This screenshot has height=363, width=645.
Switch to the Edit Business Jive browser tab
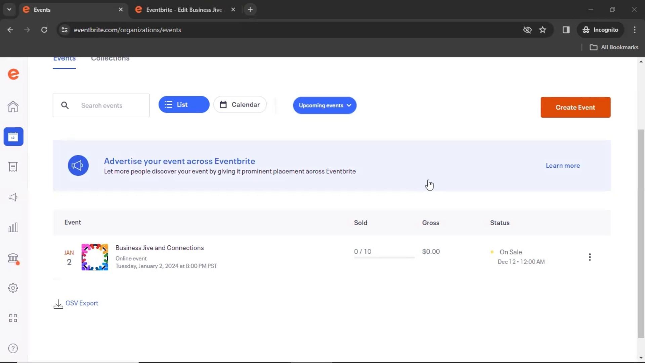184,10
